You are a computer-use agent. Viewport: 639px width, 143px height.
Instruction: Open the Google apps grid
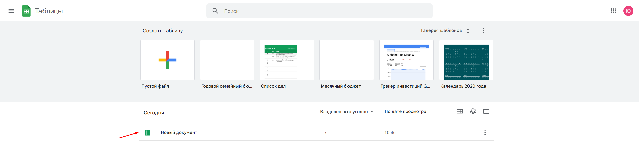pyautogui.click(x=613, y=11)
